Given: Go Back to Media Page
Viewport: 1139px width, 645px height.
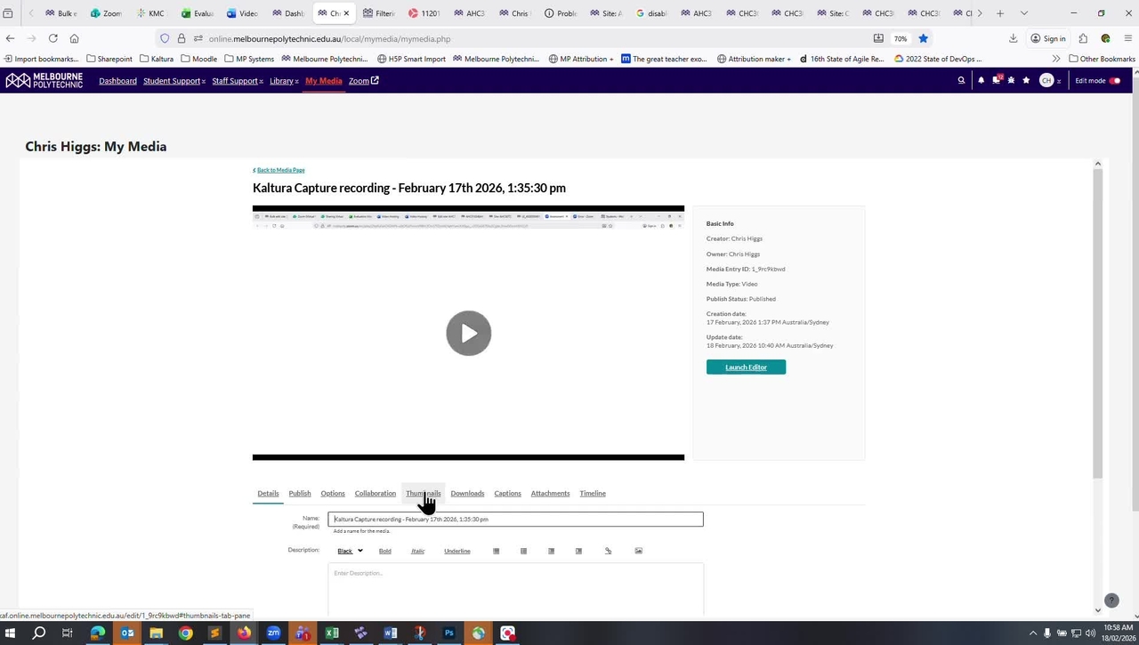Looking at the screenshot, I should pos(279,170).
